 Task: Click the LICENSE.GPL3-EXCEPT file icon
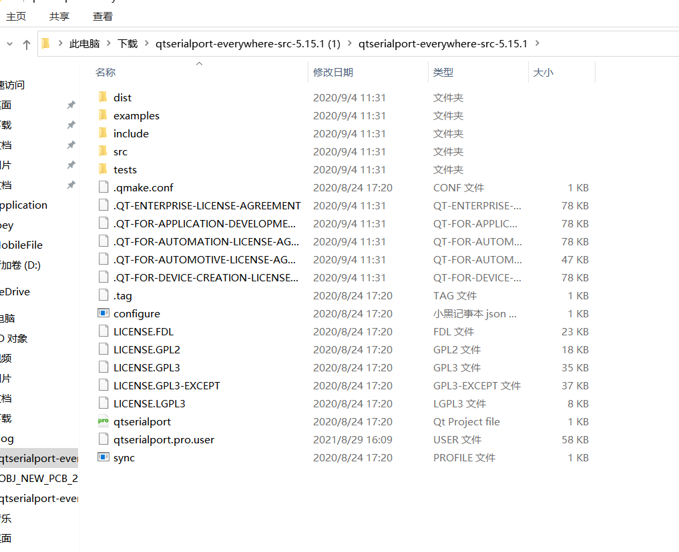pyautogui.click(x=103, y=385)
